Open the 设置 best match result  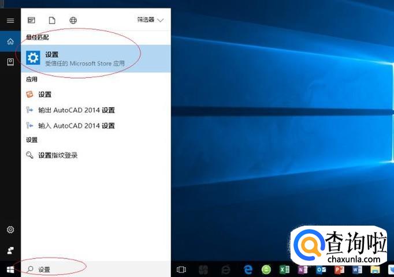96,58
